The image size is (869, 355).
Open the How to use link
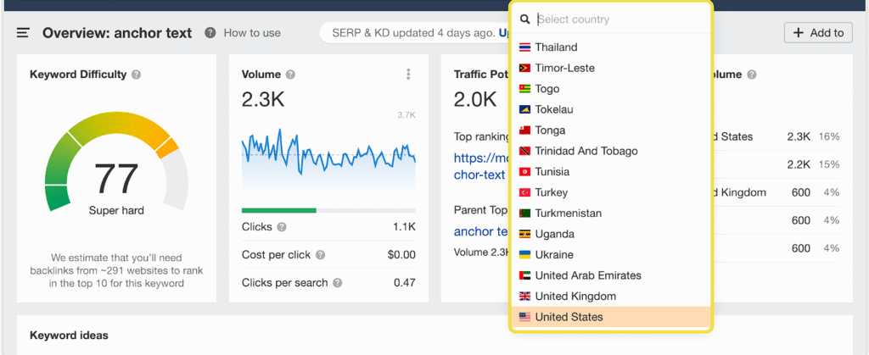(x=252, y=33)
